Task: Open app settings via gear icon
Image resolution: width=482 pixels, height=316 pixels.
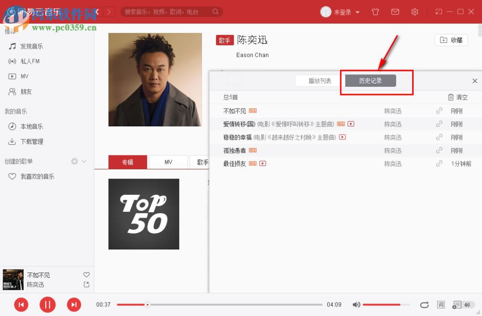Action: [415, 12]
